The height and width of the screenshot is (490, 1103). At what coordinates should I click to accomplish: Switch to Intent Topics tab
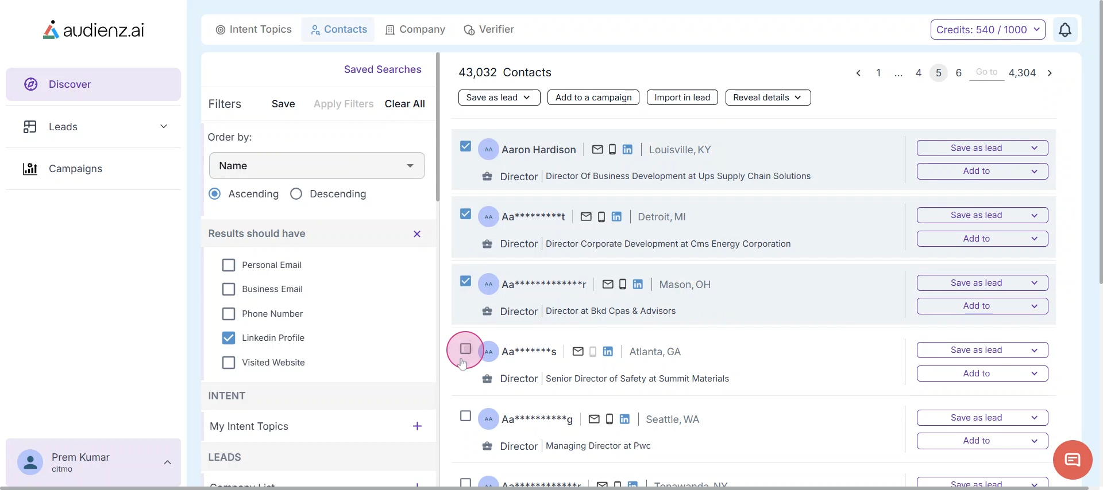tap(253, 29)
